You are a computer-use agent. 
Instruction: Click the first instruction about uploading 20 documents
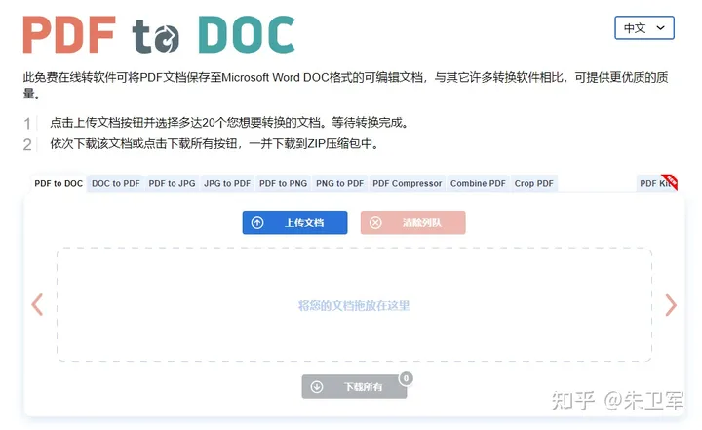click(x=228, y=123)
